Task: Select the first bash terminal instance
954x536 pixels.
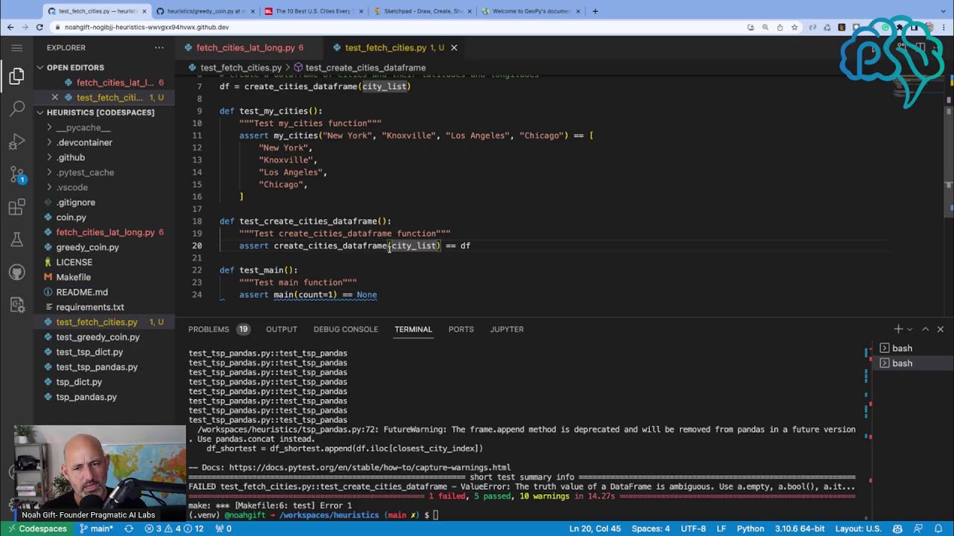Action: coord(902,348)
